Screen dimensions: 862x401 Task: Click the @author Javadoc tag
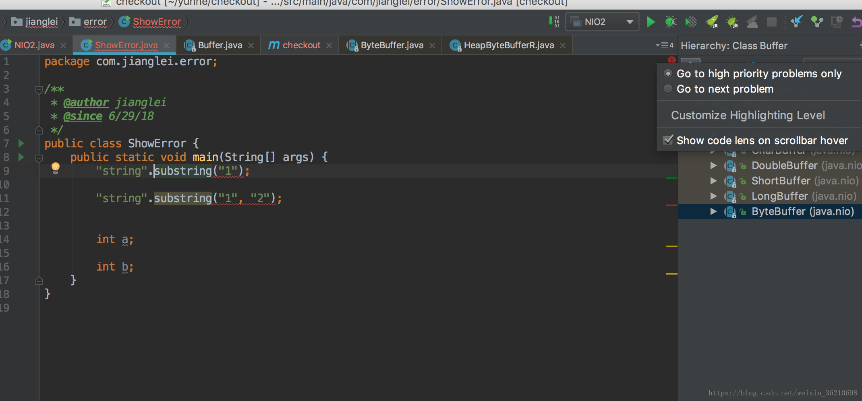click(86, 103)
